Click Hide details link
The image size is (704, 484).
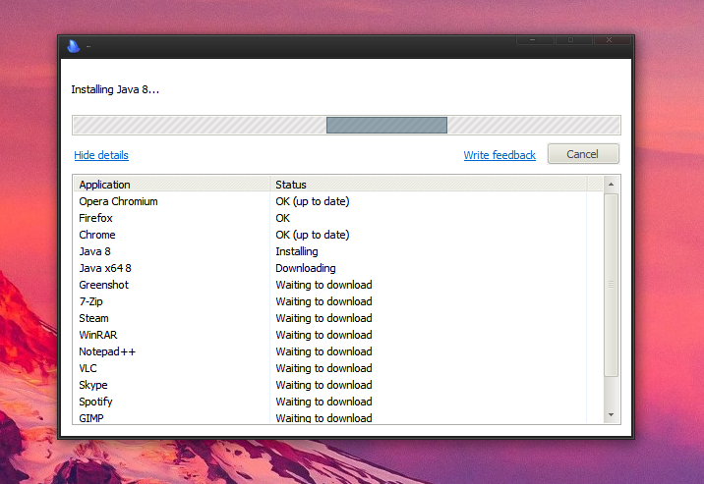(101, 155)
